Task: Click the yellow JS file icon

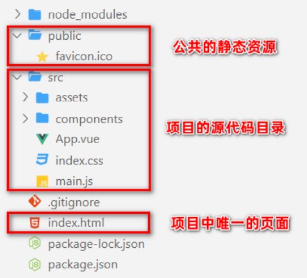Action: point(42,181)
